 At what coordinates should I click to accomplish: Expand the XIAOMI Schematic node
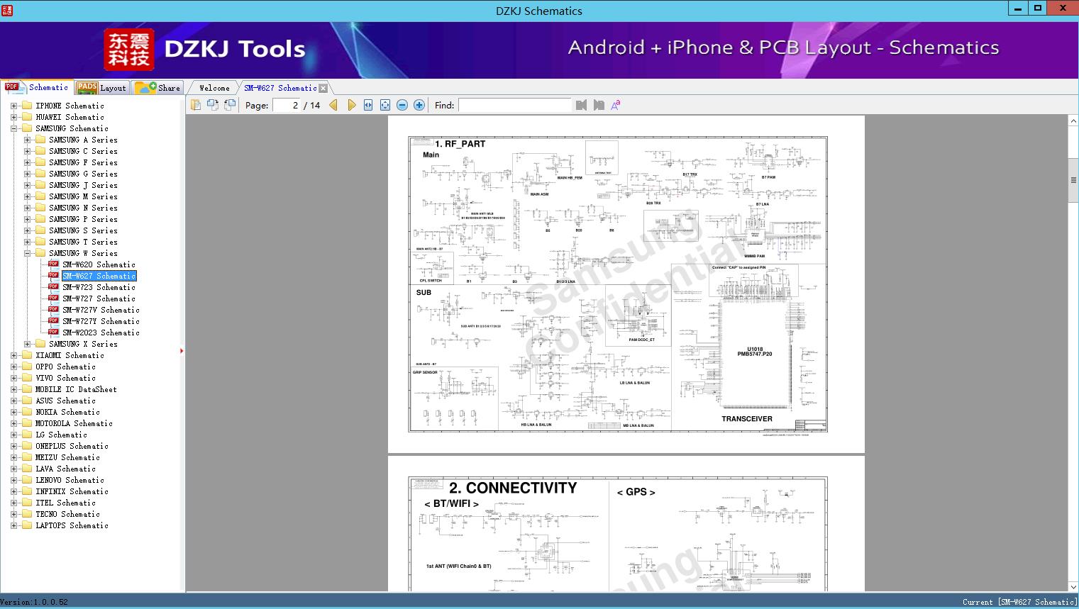pos(13,355)
